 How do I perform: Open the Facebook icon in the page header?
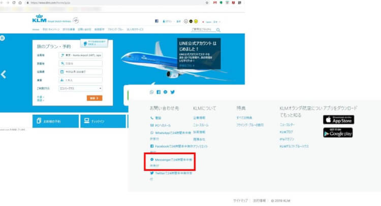coord(157,21)
